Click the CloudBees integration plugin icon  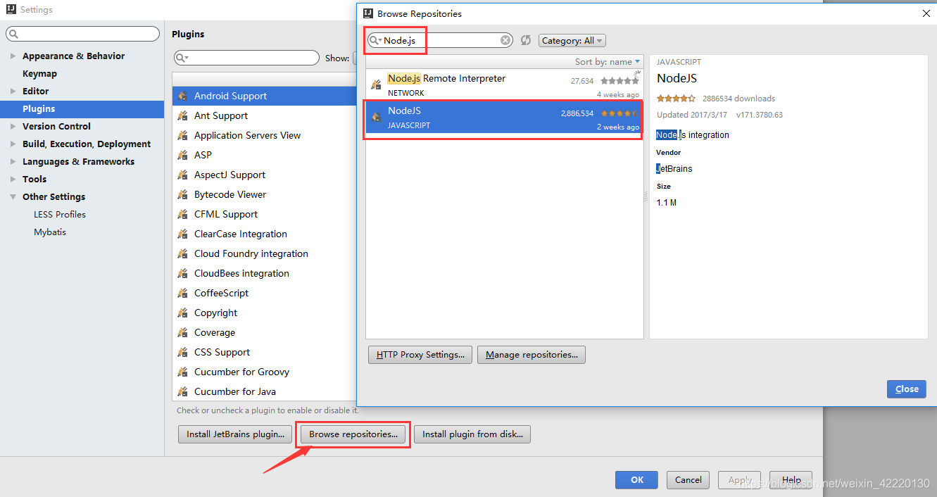click(x=183, y=273)
